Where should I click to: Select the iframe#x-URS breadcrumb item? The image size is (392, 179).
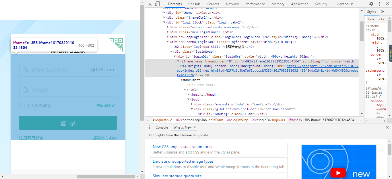pyautogui.click(x=321, y=120)
